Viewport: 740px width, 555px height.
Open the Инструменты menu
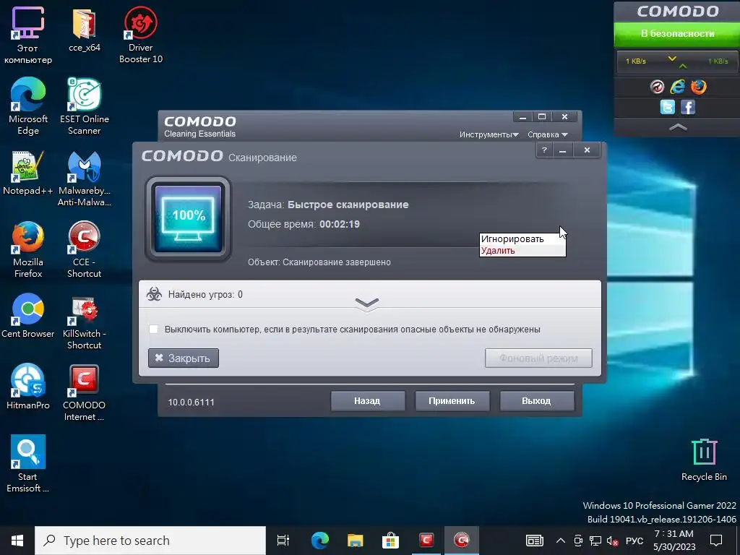[x=489, y=134]
